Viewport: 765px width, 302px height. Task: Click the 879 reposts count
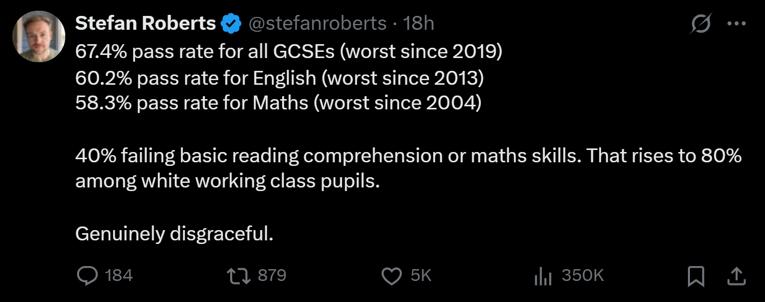point(272,276)
